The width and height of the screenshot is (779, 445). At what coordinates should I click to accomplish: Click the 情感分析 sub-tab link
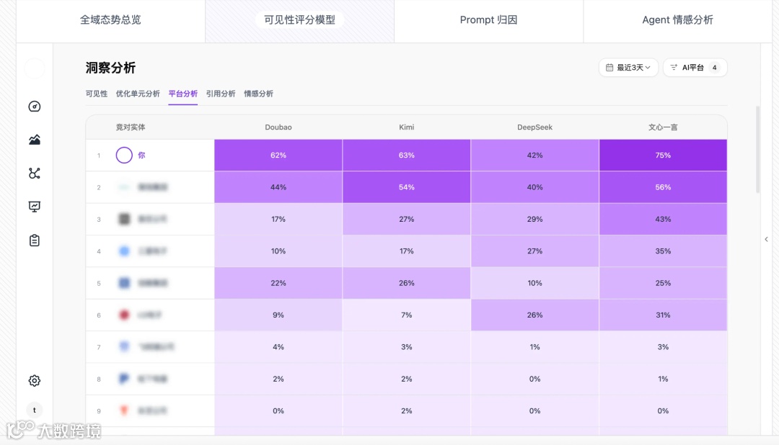pos(258,94)
